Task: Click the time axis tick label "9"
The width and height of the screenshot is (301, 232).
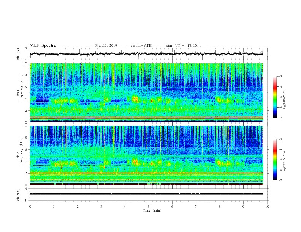Action: point(243,207)
